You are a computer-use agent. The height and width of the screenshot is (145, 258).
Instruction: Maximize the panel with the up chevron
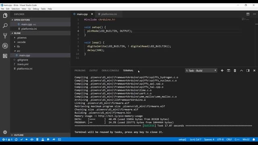coord(241,70)
